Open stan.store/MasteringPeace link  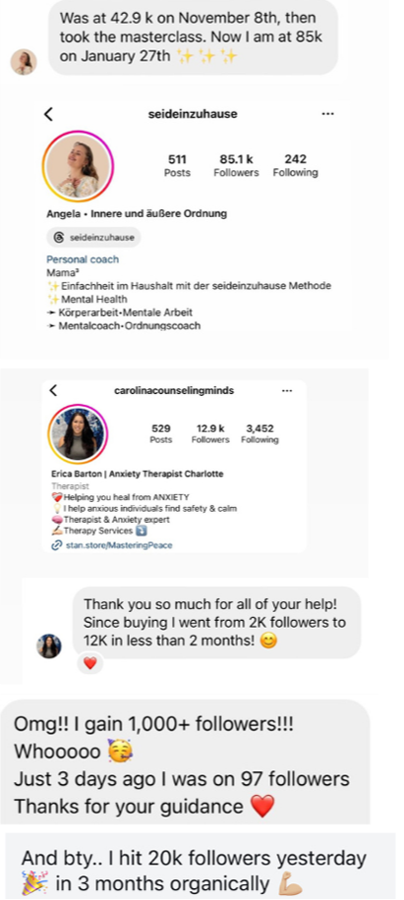111,545
